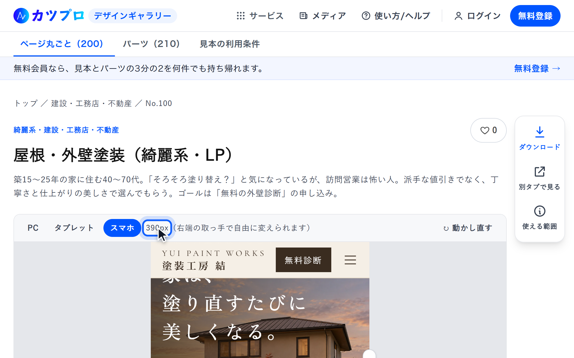The height and width of the screenshot is (358, 574).
Task: Select the タブレット preview mode
Action: (74, 228)
